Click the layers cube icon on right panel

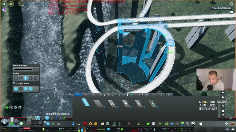coord(223,93)
